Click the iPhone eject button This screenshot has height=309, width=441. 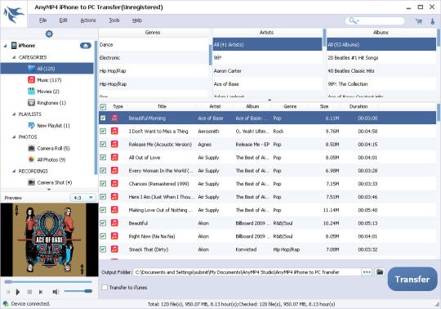tap(86, 45)
